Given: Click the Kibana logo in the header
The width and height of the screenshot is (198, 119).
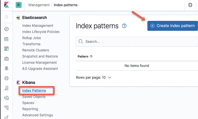Looking at the screenshot, I should pyautogui.click(x=6, y=5).
